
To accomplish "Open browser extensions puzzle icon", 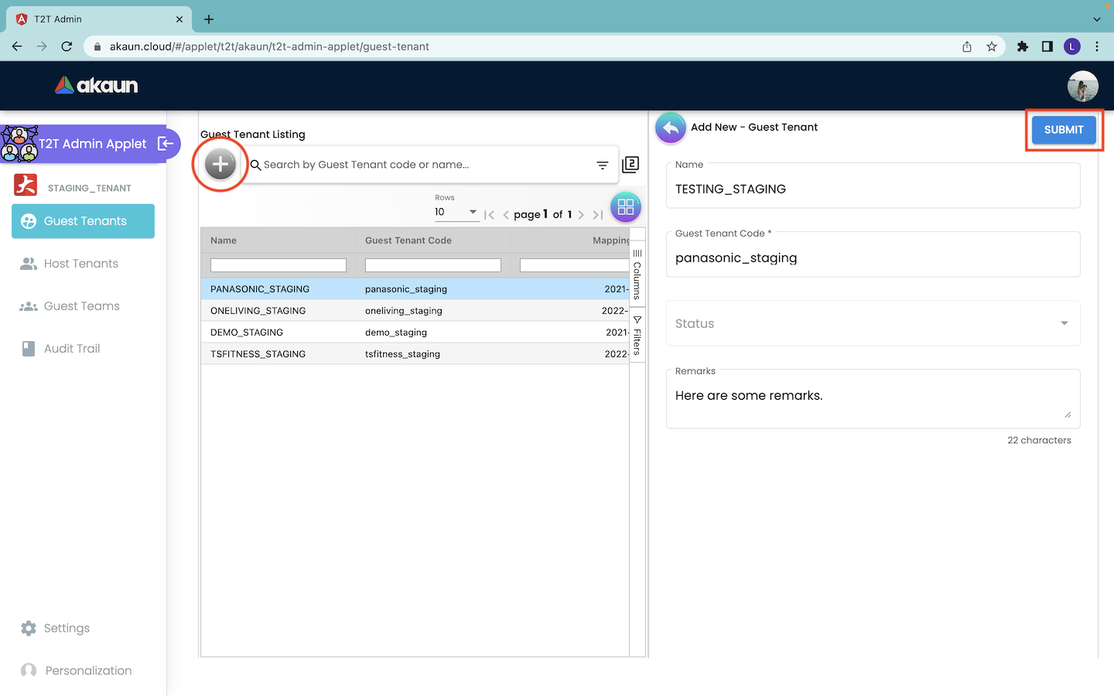I will click(x=1023, y=46).
